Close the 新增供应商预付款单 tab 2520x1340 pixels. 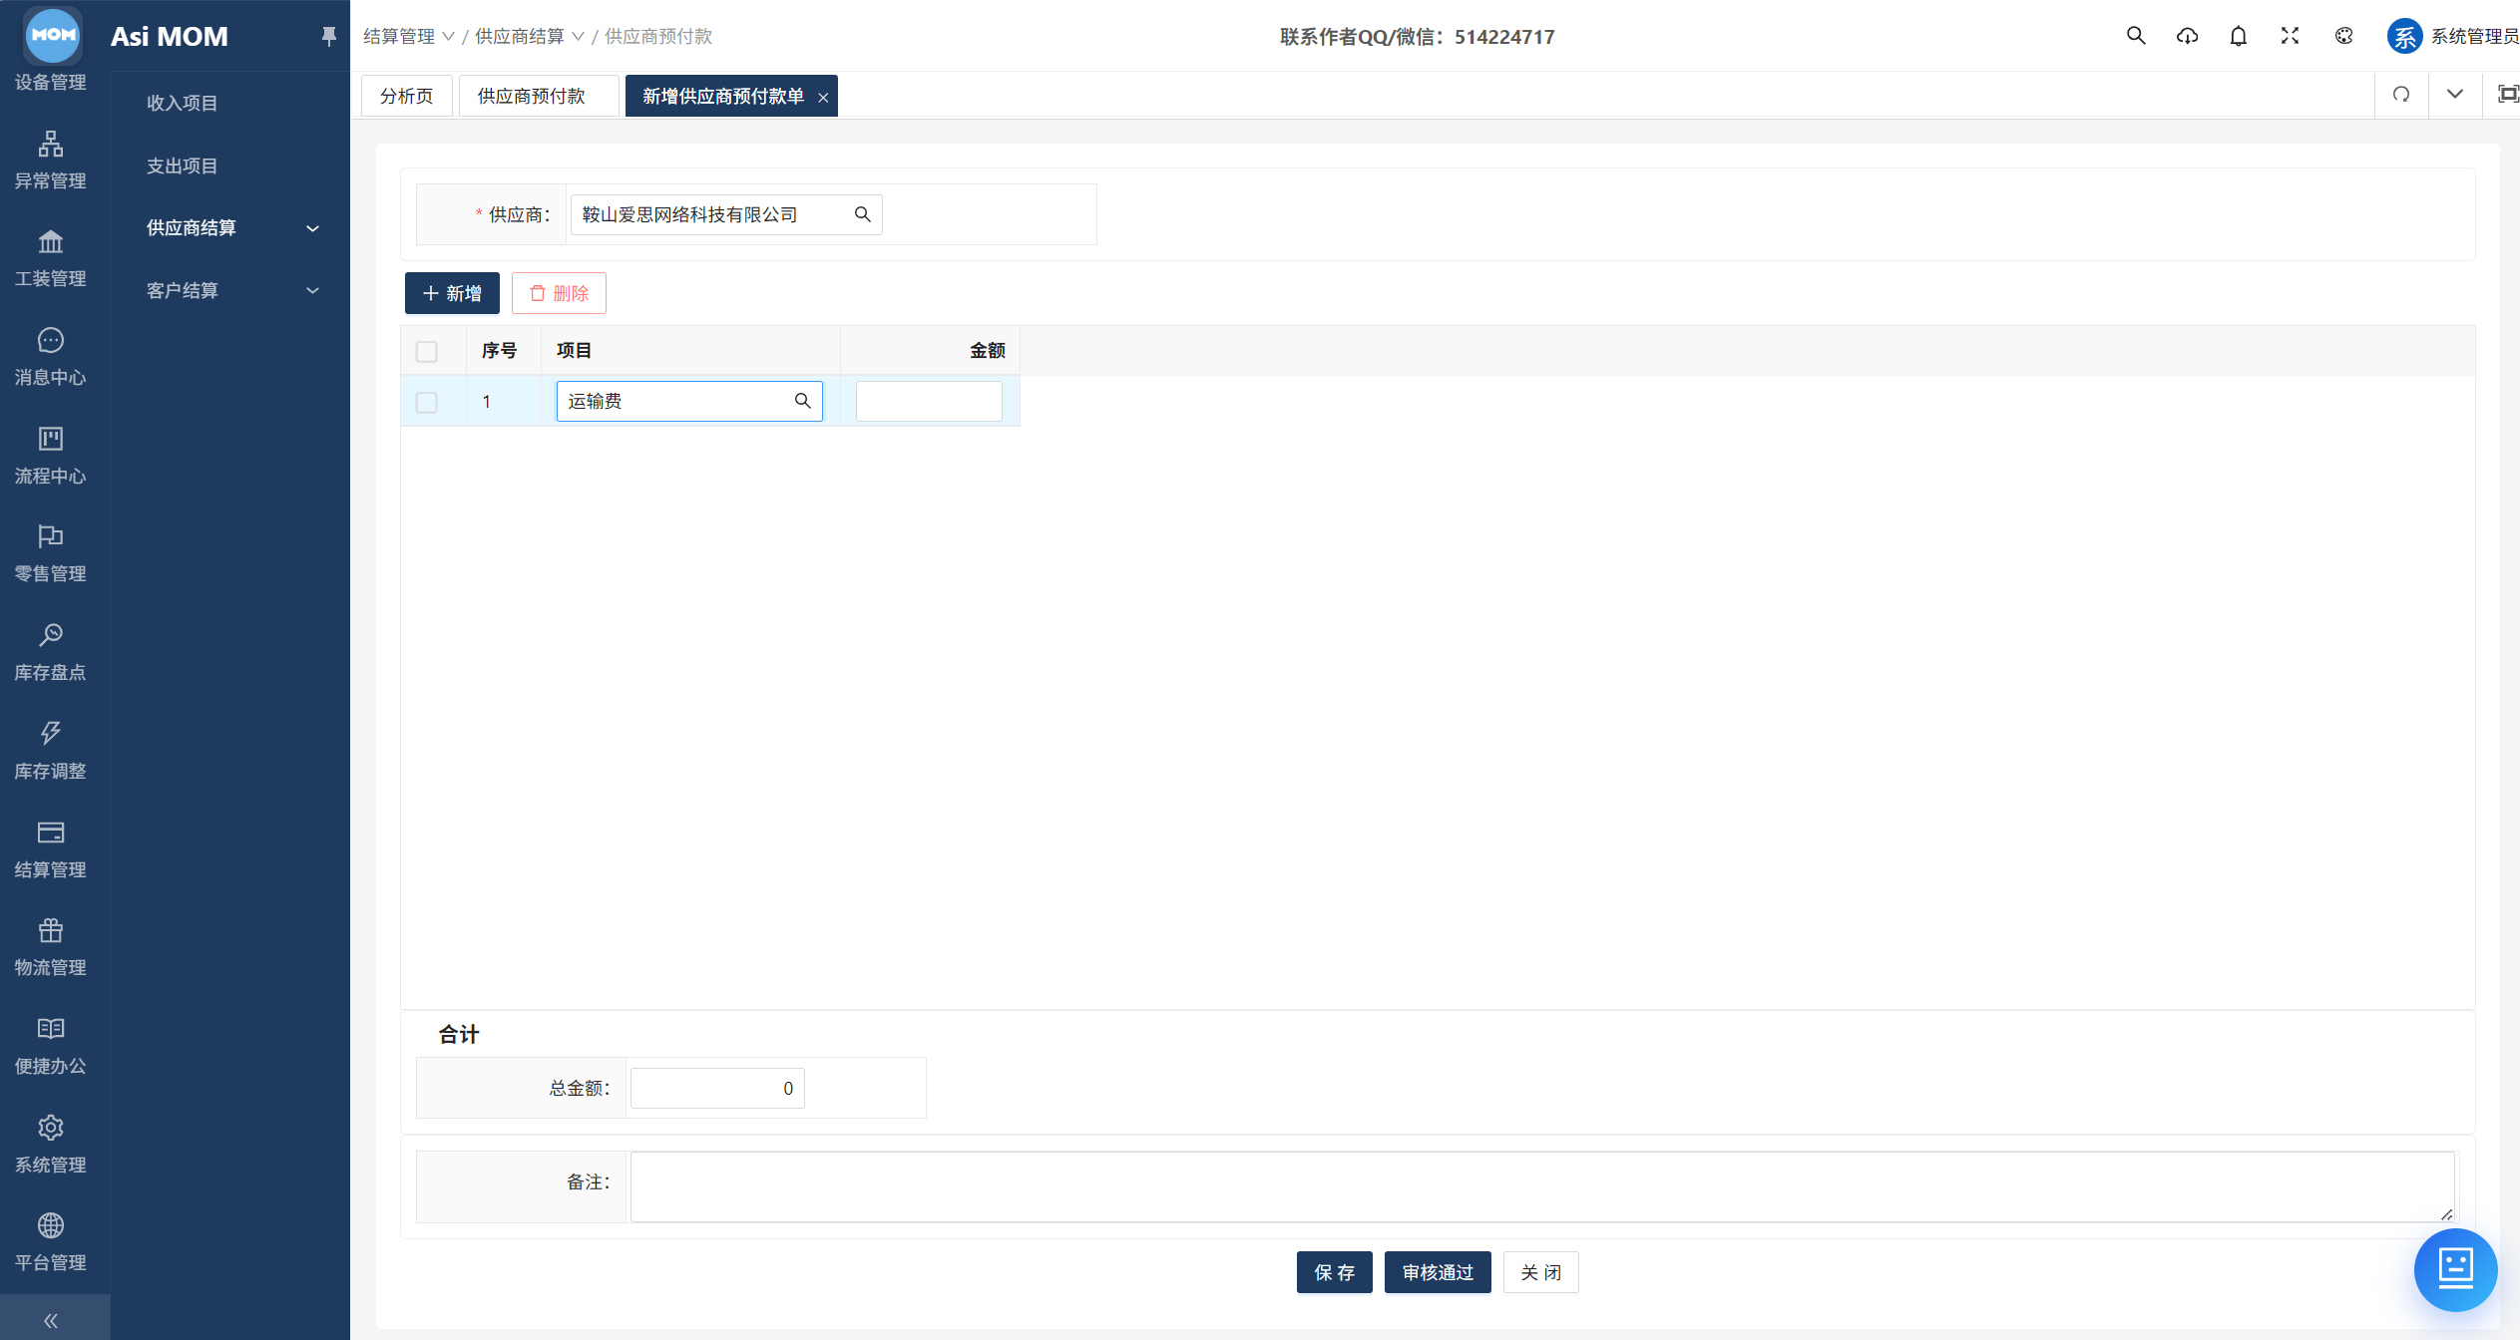[823, 97]
